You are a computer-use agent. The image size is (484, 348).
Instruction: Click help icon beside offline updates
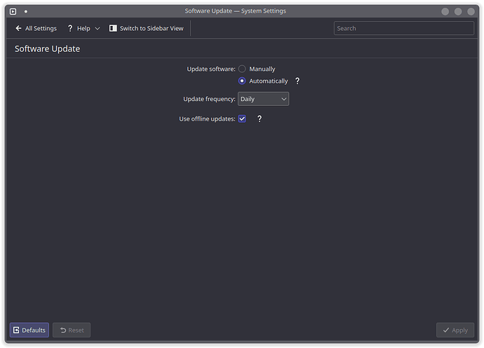(x=259, y=119)
